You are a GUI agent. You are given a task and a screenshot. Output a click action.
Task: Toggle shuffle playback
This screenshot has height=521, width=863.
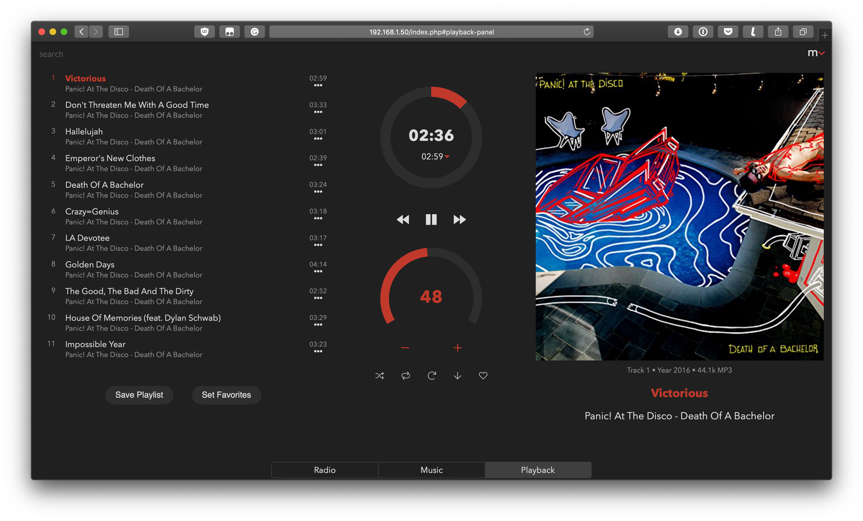pos(380,376)
